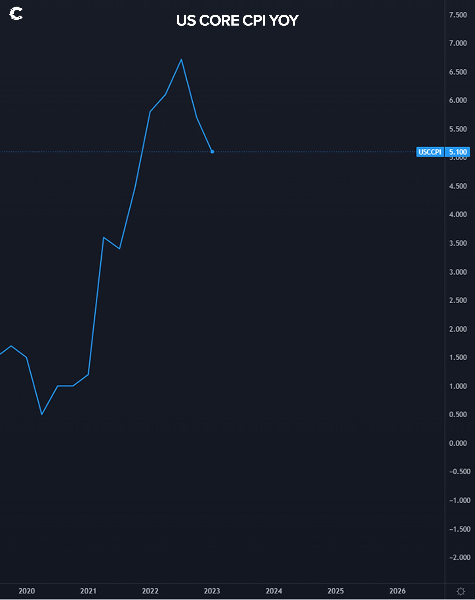Click the white C logo icon
The height and width of the screenshot is (600, 475).
point(16,13)
